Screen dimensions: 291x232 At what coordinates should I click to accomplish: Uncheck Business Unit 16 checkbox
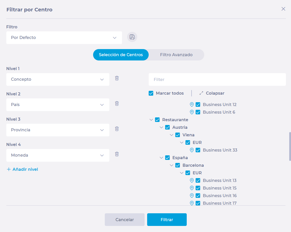pyautogui.click(x=198, y=196)
